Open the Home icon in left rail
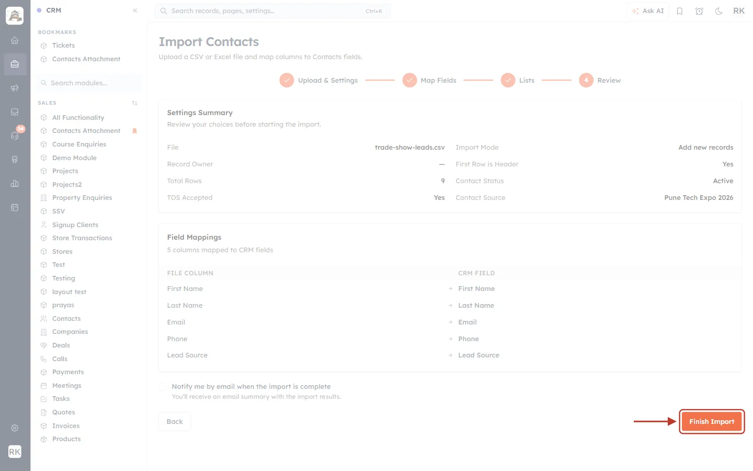 click(x=15, y=40)
